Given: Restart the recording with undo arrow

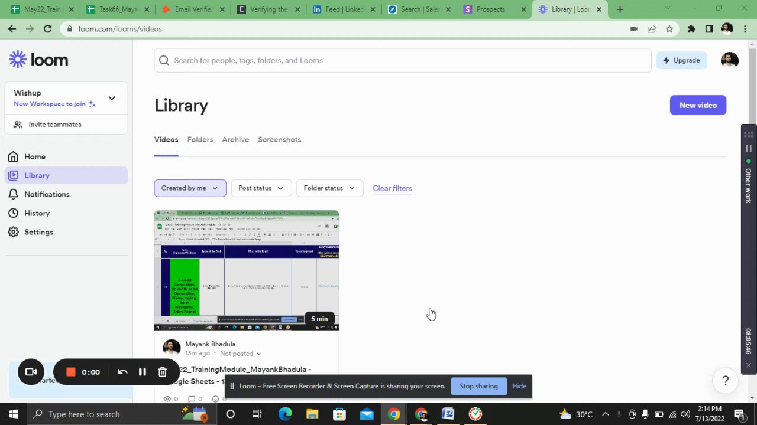Looking at the screenshot, I should pos(122,372).
